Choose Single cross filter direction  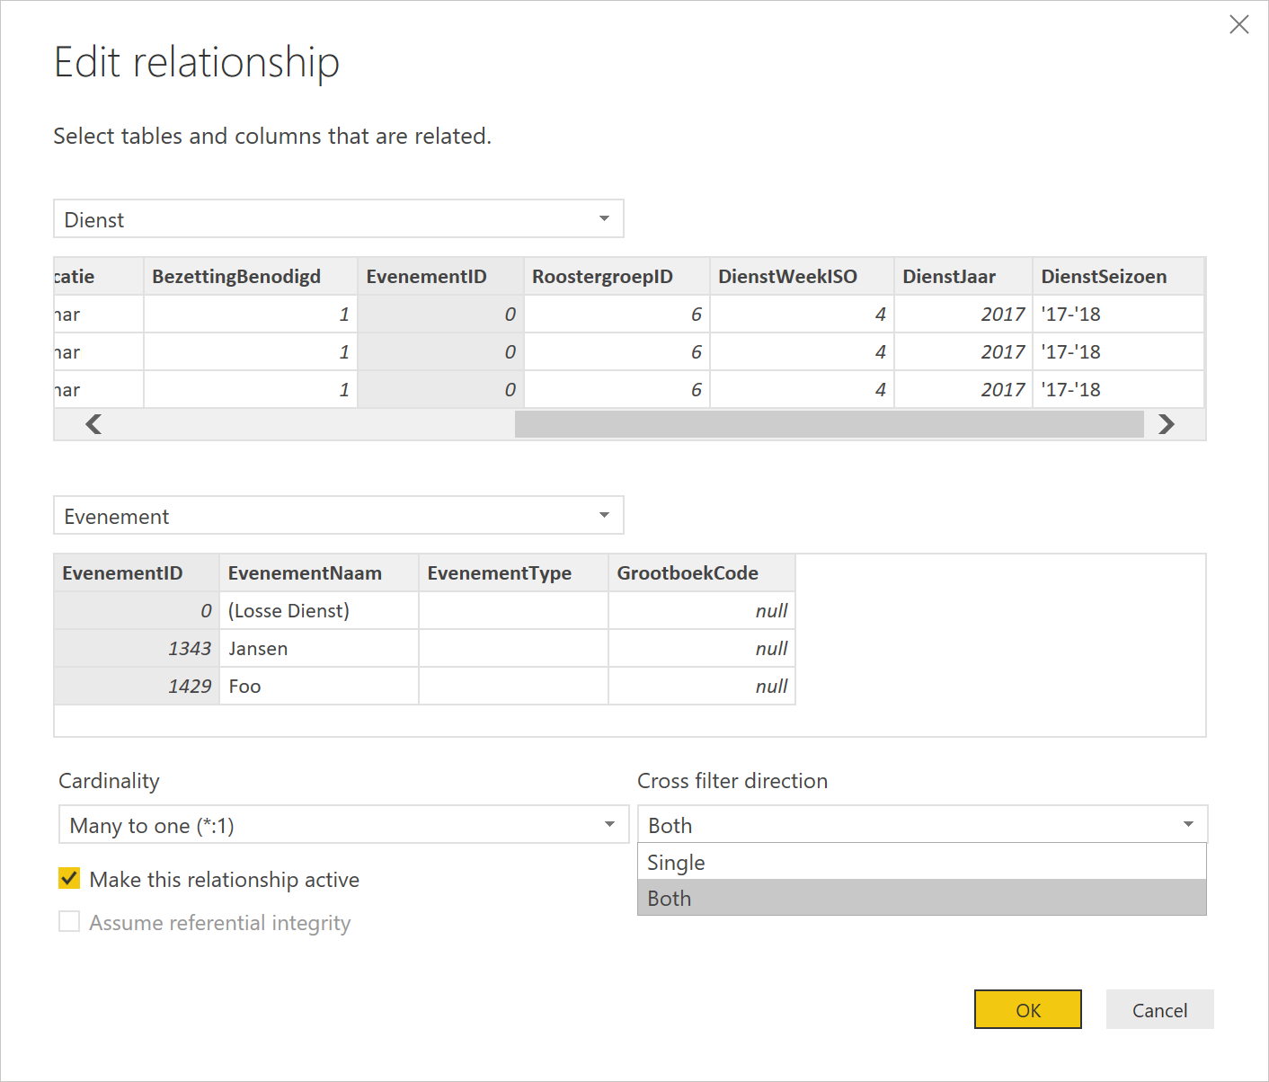(x=922, y=862)
